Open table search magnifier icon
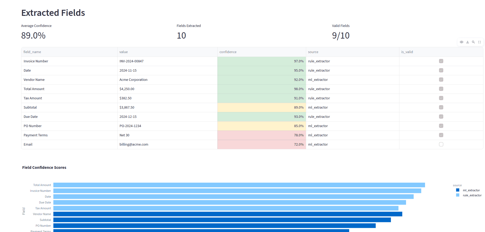 pyautogui.click(x=473, y=42)
